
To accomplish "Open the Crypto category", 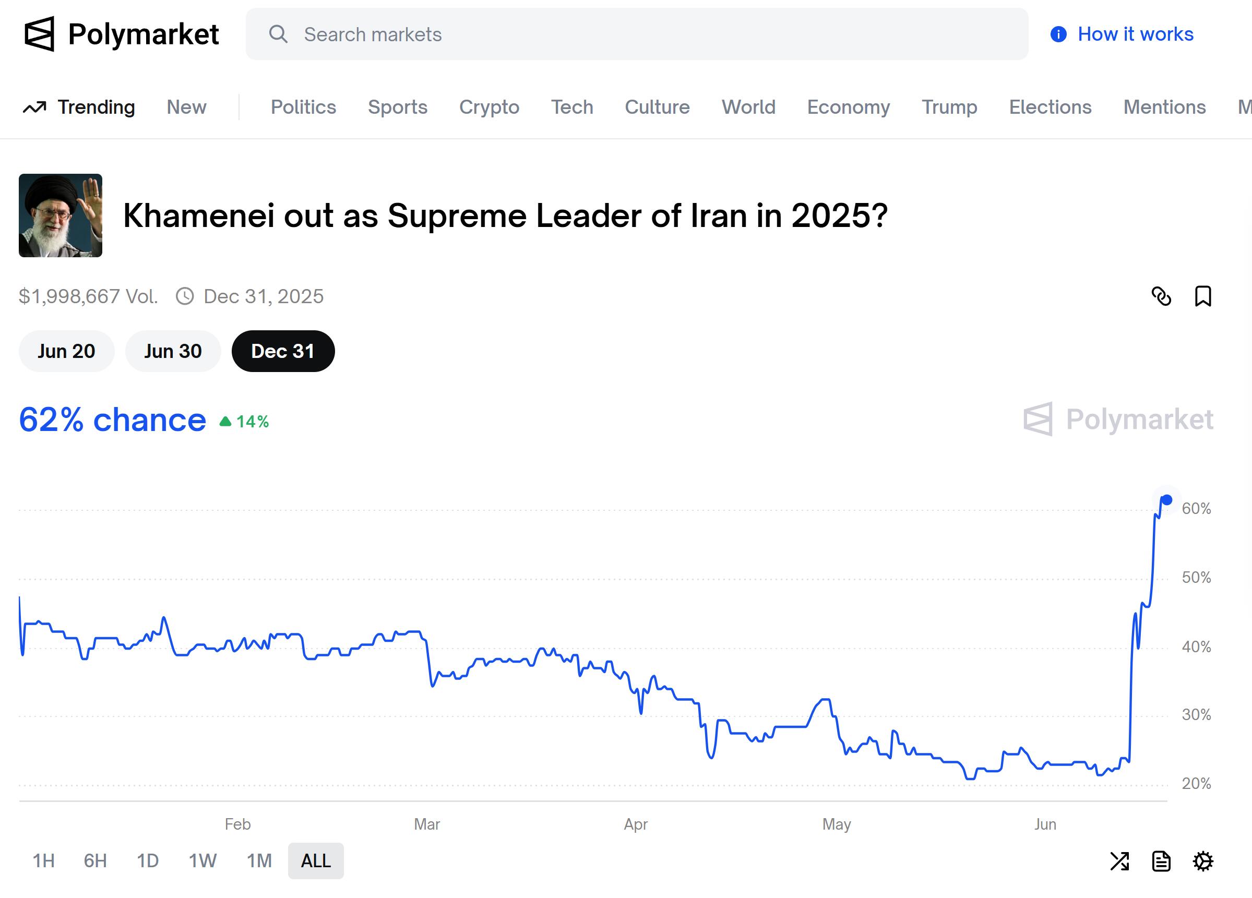I will (489, 107).
